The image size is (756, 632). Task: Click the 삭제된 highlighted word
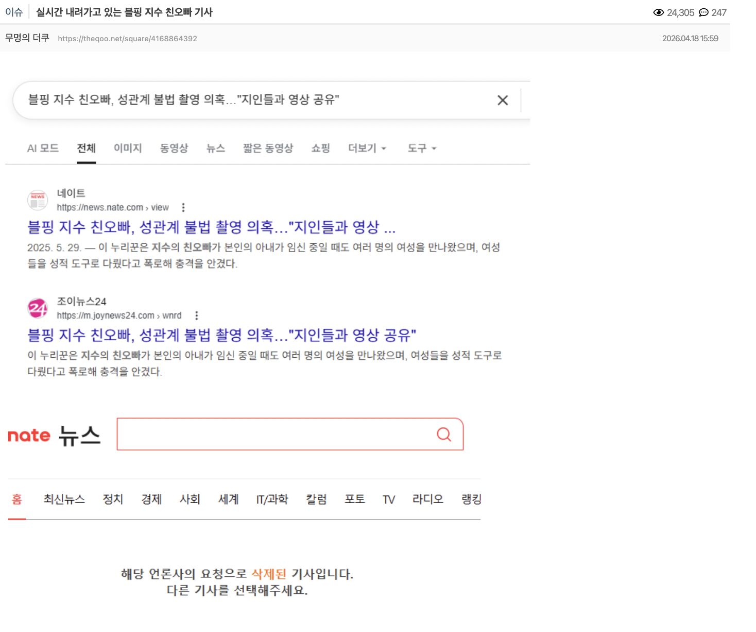tap(268, 574)
